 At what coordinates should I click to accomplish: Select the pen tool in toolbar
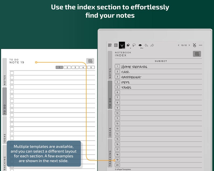tap(122, 45)
